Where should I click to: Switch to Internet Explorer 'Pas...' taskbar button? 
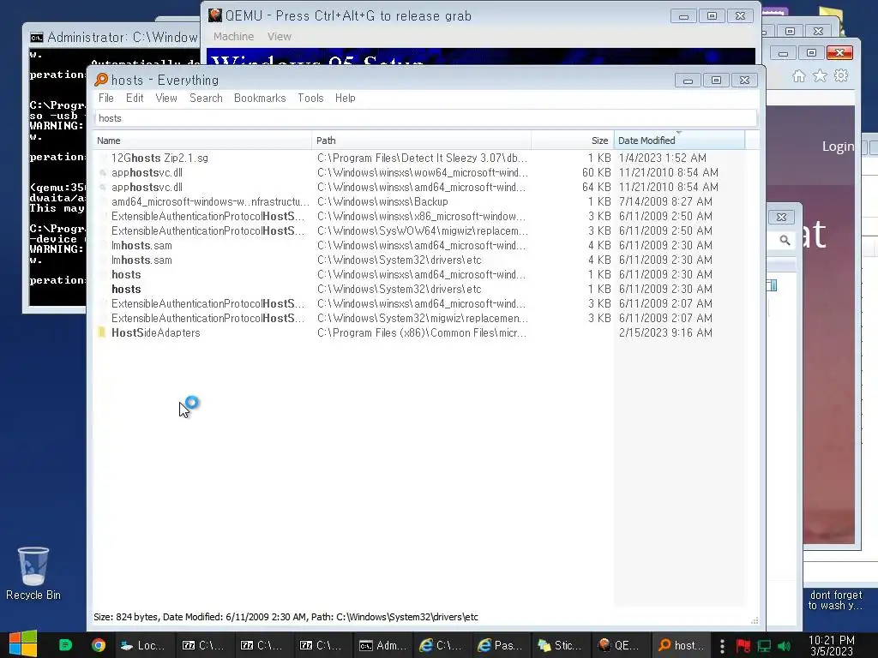click(x=500, y=645)
